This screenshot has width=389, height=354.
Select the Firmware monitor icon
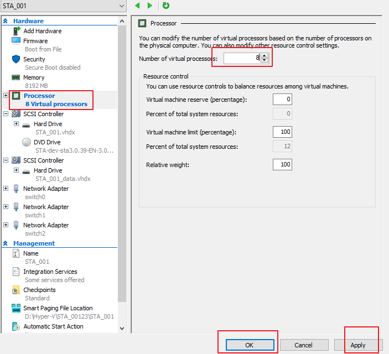pyautogui.click(x=16, y=40)
